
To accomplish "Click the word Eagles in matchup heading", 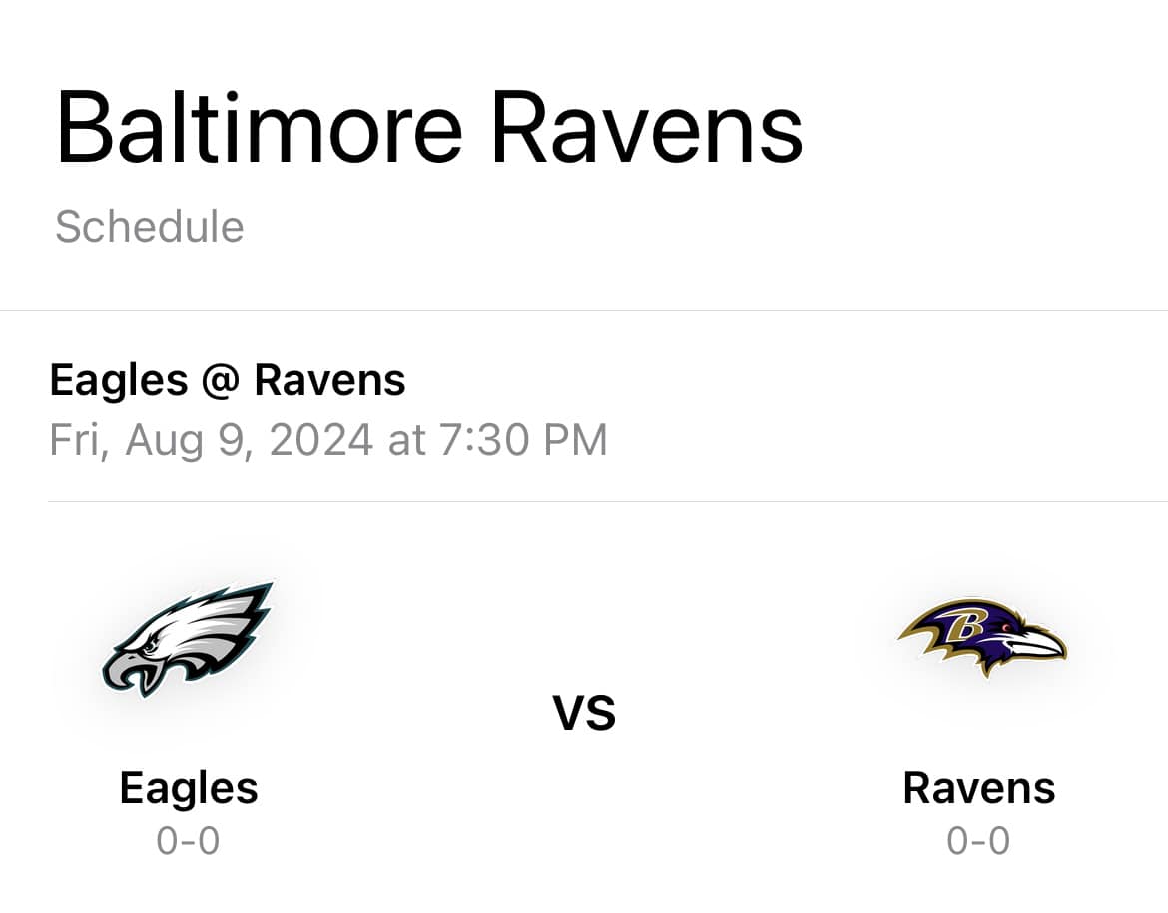I will click(x=119, y=381).
